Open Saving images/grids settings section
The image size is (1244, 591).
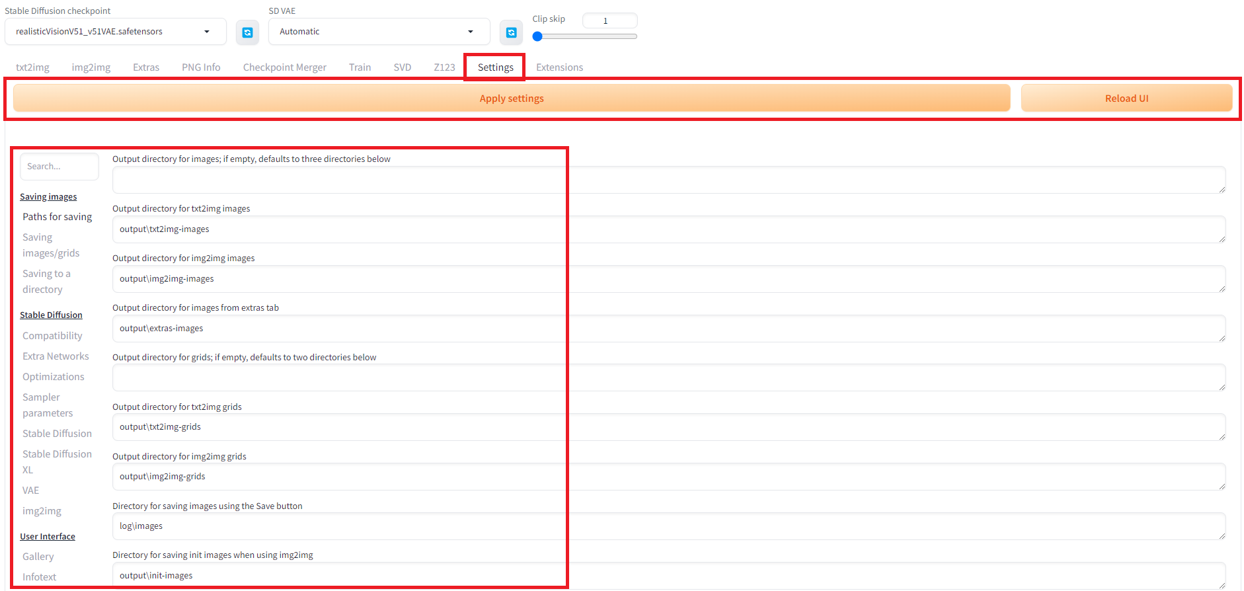tap(51, 245)
